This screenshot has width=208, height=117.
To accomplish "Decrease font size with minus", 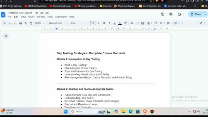I will pos(88,23).
